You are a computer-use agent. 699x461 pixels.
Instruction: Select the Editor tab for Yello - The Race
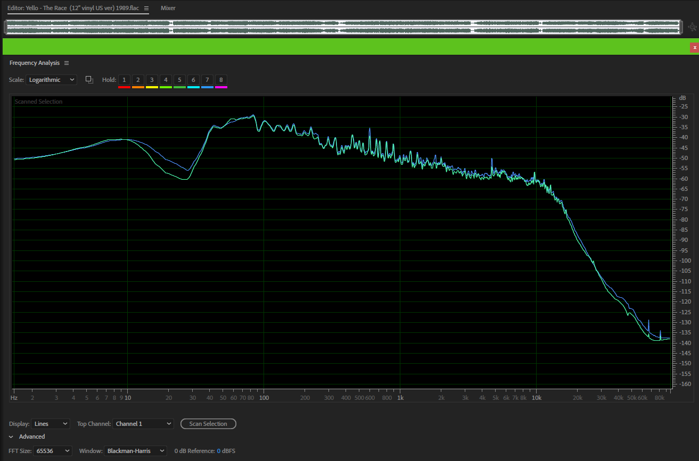73,8
